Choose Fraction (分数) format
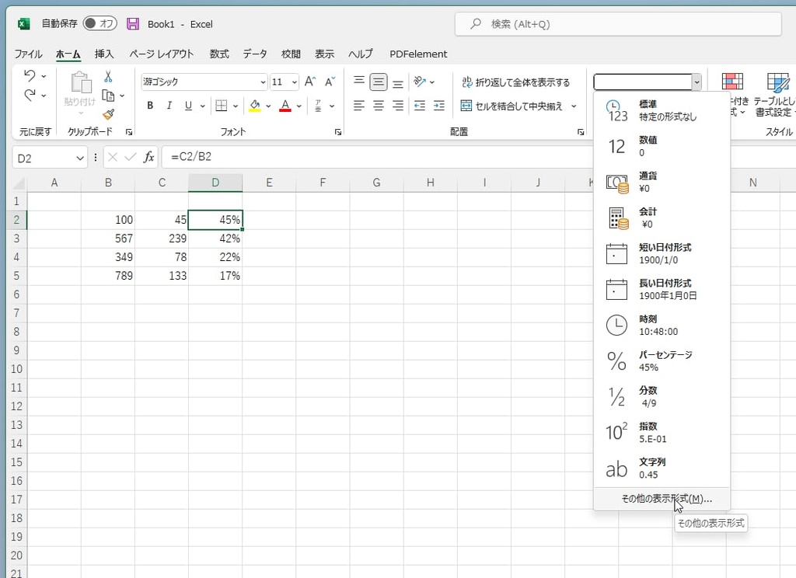796x578 pixels. [662, 396]
